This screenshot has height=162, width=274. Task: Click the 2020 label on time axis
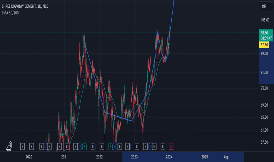pos(29,157)
